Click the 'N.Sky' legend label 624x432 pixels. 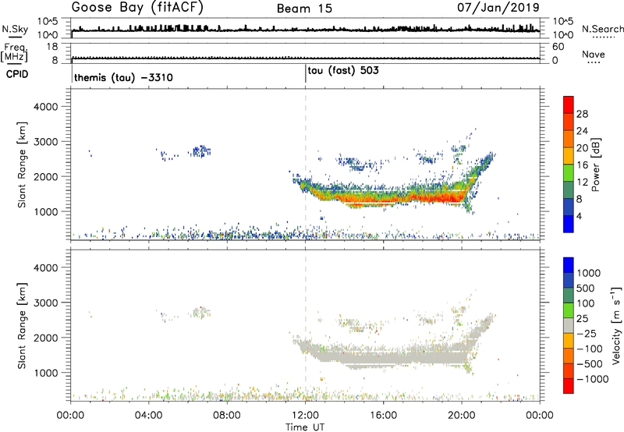pos(15,29)
